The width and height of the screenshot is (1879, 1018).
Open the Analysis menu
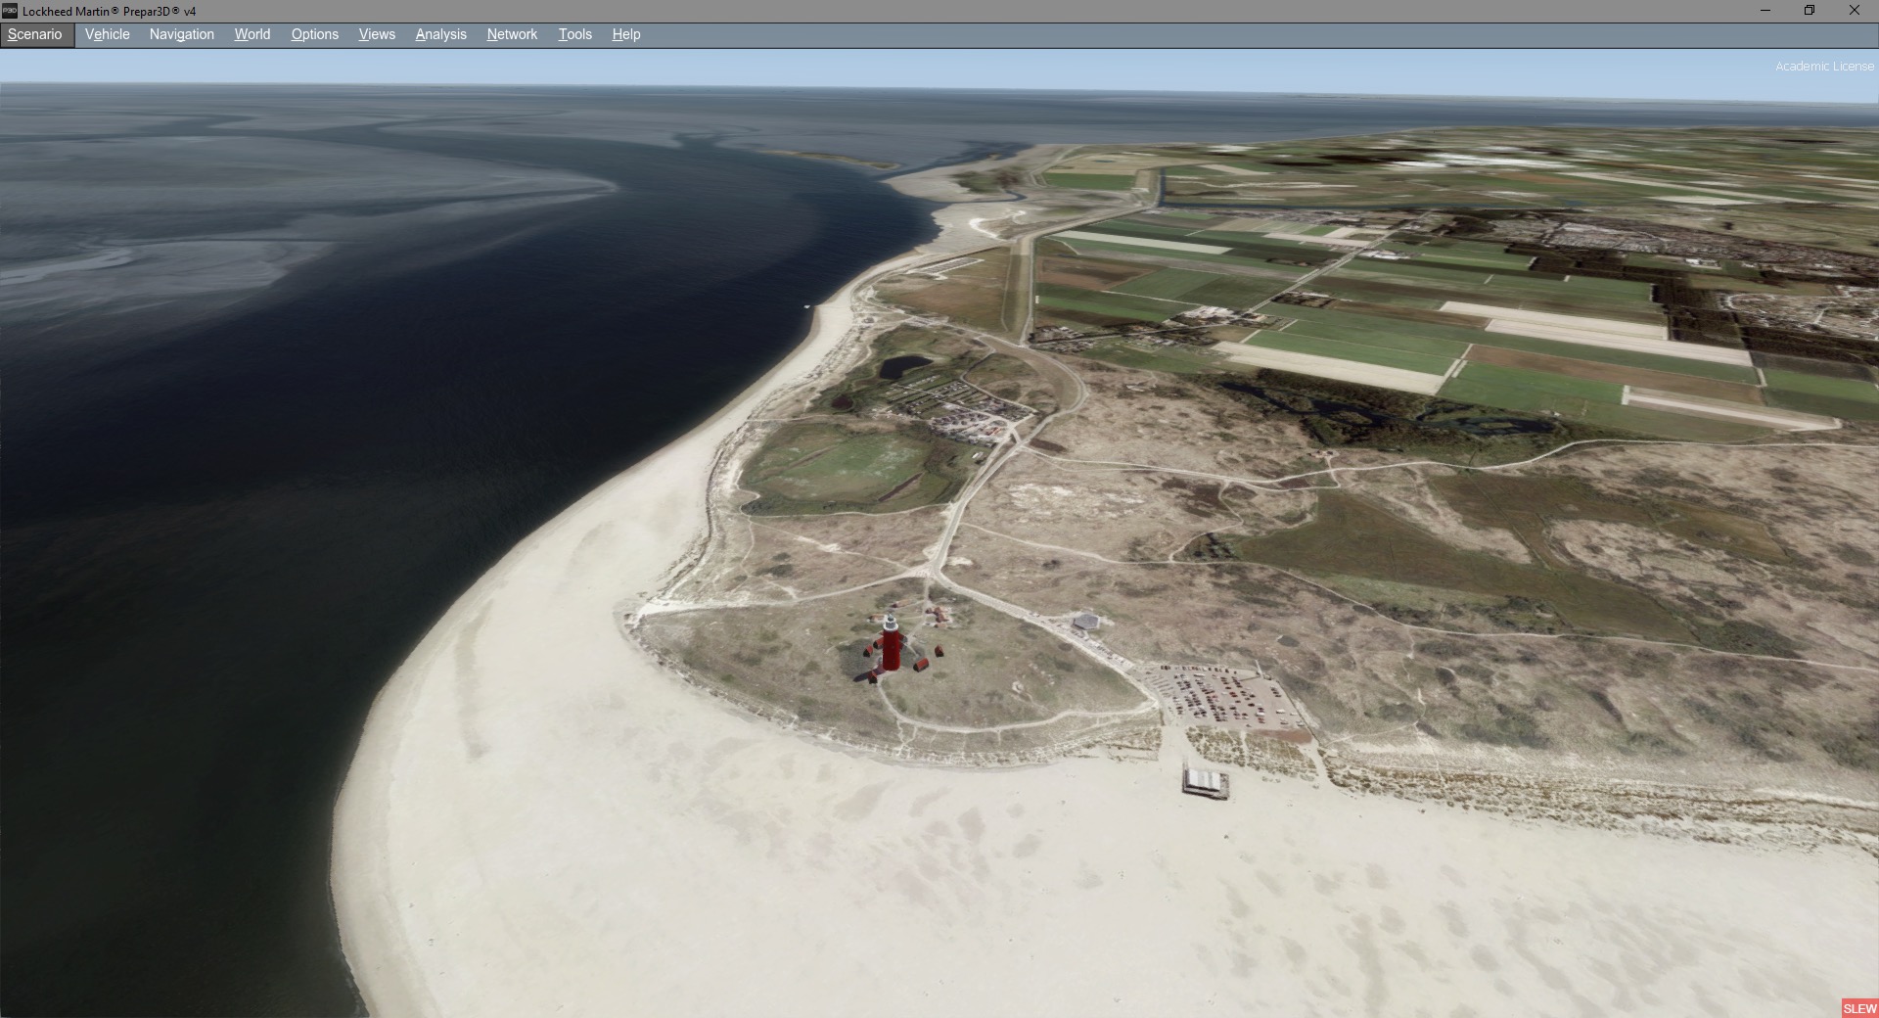click(x=441, y=34)
